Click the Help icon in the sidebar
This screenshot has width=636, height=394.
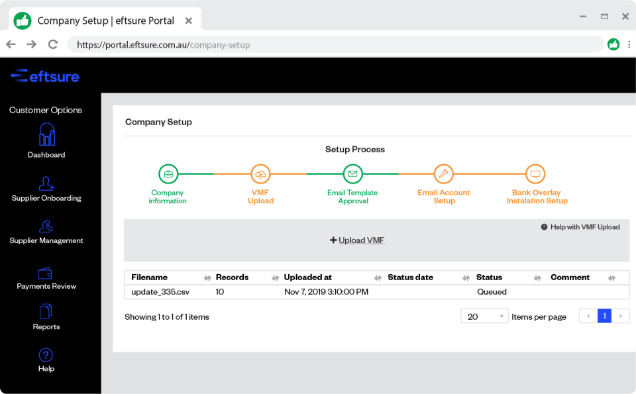(46, 356)
